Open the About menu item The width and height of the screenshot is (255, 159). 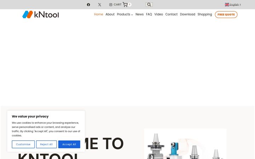pyautogui.click(x=110, y=14)
